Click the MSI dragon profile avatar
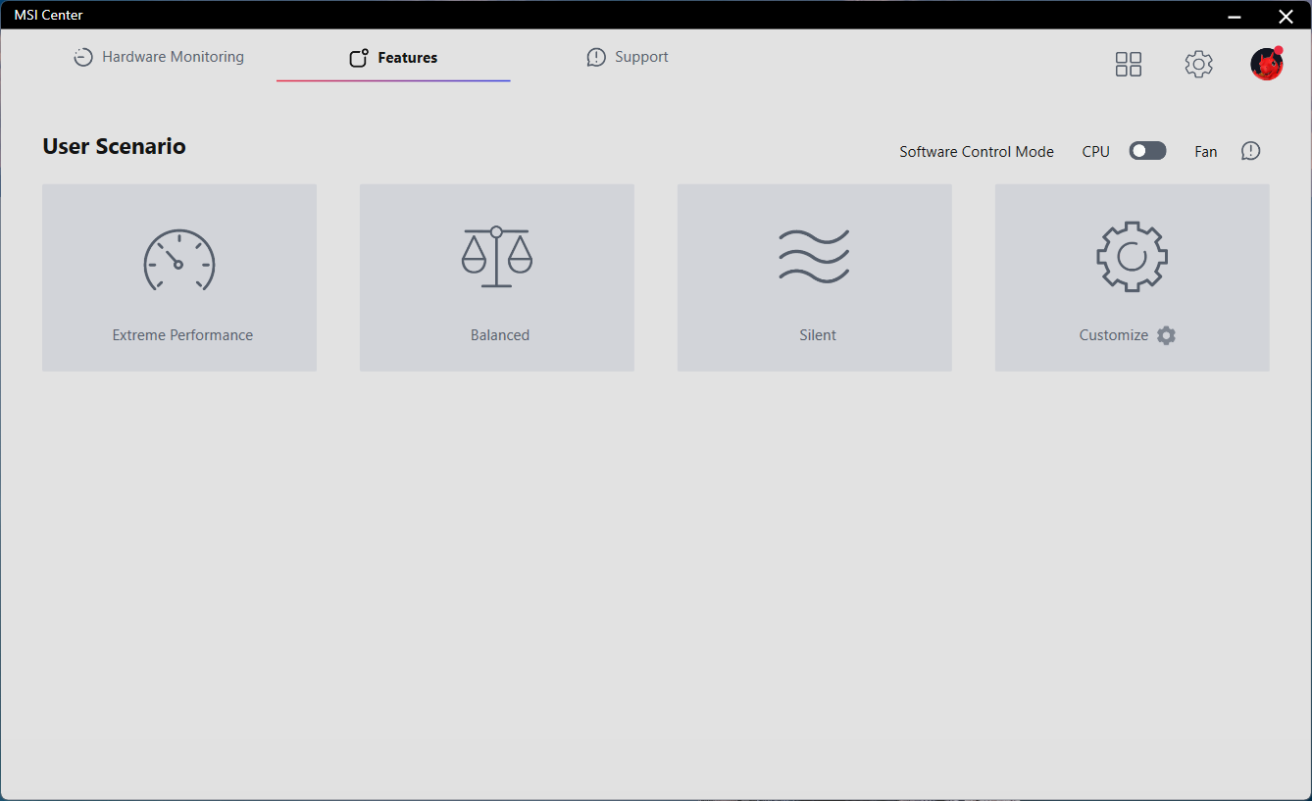This screenshot has width=1312, height=801. tap(1267, 64)
